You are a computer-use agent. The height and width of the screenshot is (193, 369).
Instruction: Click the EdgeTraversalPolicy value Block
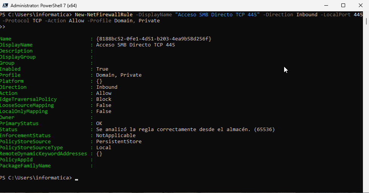click(x=104, y=99)
